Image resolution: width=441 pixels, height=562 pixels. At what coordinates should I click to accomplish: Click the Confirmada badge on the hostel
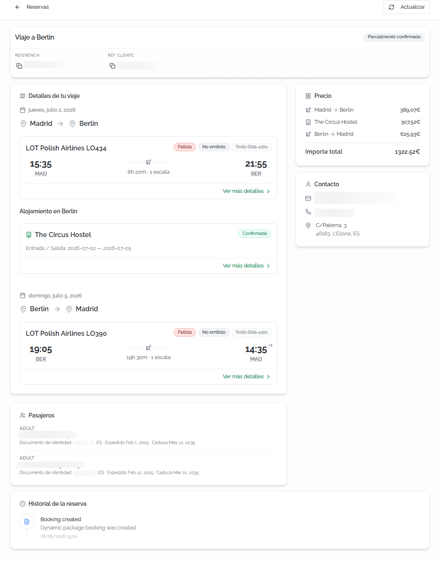(x=254, y=234)
